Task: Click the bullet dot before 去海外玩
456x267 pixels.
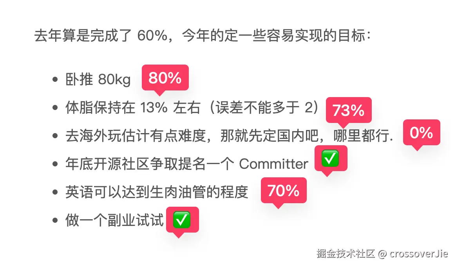Action: click(55, 136)
